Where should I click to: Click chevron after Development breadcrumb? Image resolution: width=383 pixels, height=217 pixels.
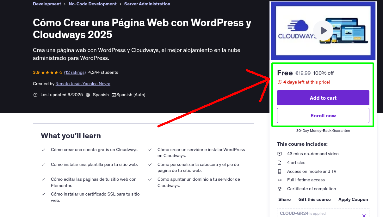tap(65, 4)
